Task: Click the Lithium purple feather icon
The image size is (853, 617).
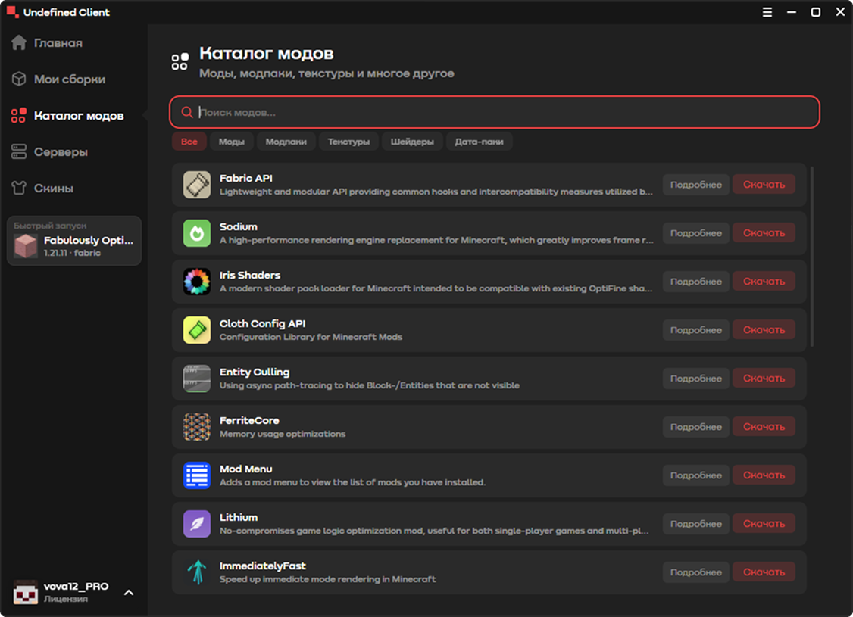Action: coord(197,523)
